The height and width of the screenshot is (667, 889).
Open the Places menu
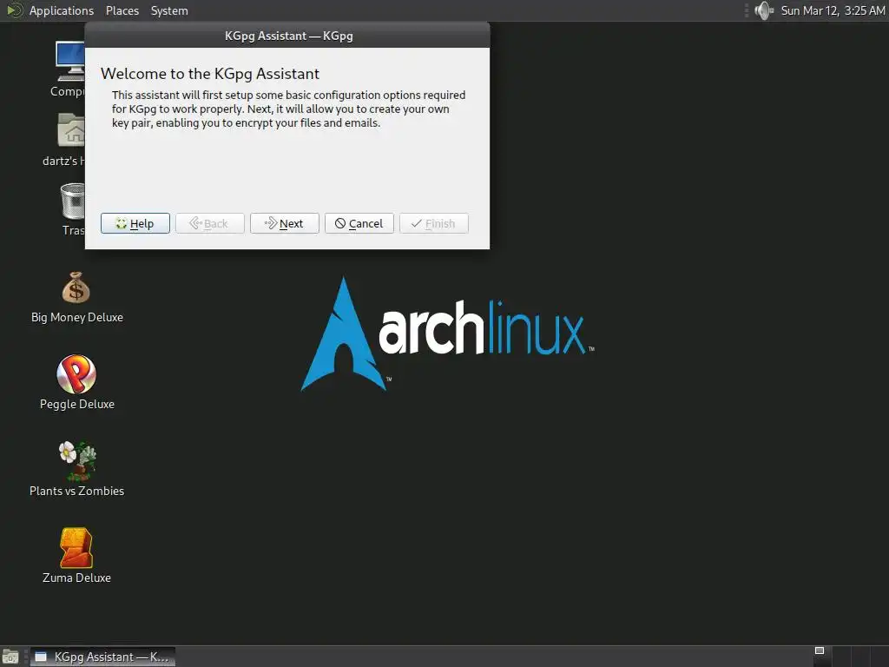coord(122,10)
